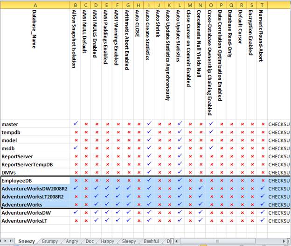Open the Doc sheet tab

pyautogui.click(x=90, y=241)
